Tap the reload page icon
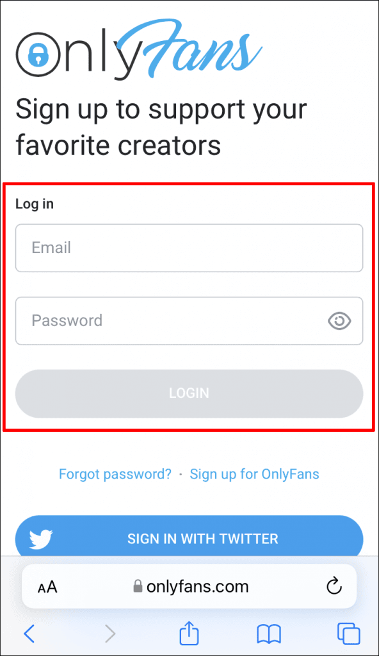The height and width of the screenshot is (656, 379). click(334, 586)
